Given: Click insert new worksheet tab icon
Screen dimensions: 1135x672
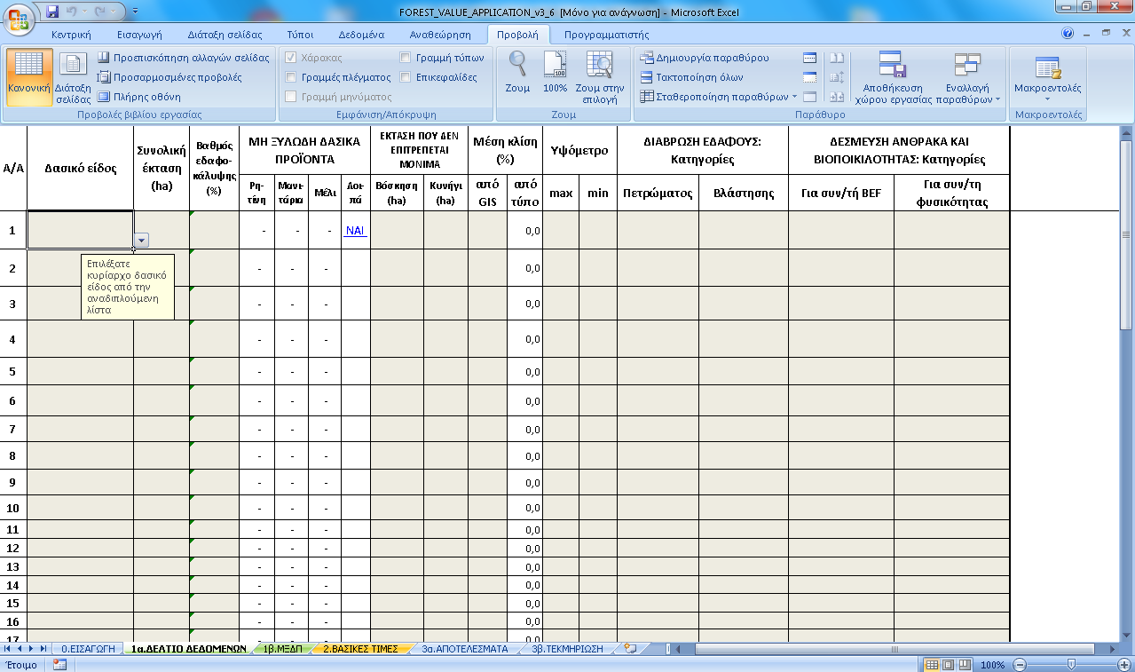Looking at the screenshot, I should pyautogui.click(x=631, y=648).
